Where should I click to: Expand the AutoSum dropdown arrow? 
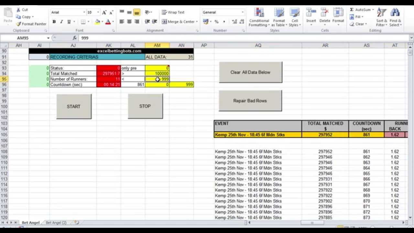[373, 10]
